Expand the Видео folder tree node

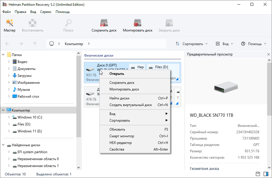9,62
